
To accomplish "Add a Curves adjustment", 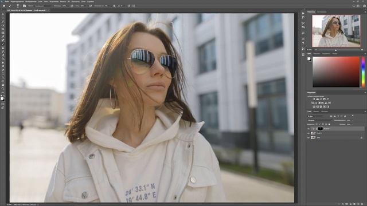I will pos(321,99).
